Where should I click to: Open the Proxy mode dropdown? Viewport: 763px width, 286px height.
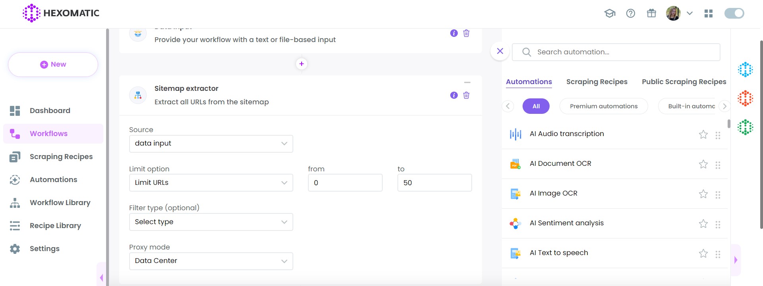click(x=211, y=261)
